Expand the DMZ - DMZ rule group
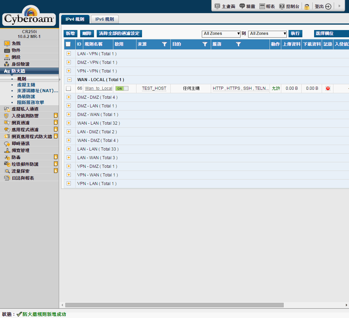This screenshot has width=349, height=318. pos(69,97)
